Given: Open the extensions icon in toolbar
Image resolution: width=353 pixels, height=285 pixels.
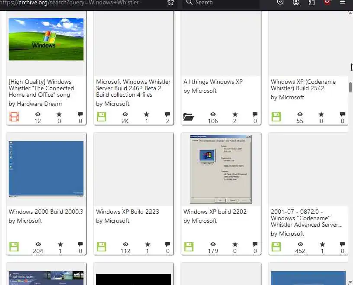Looking at the screenshot, I should pyautogui.click(x=311, y=3).
